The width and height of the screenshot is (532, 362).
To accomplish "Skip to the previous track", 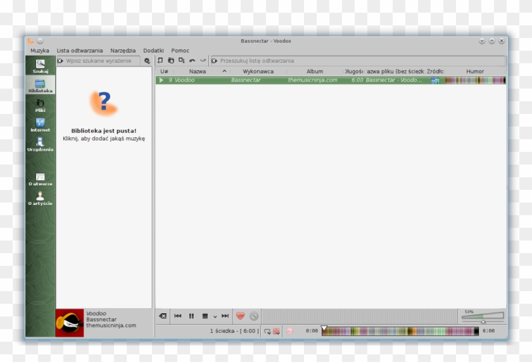I will click(x=178, y=316).
